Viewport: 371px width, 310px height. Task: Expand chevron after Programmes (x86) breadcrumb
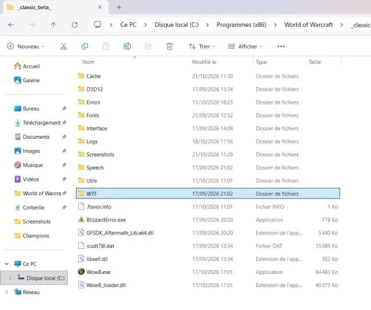[x=275, y=25]
